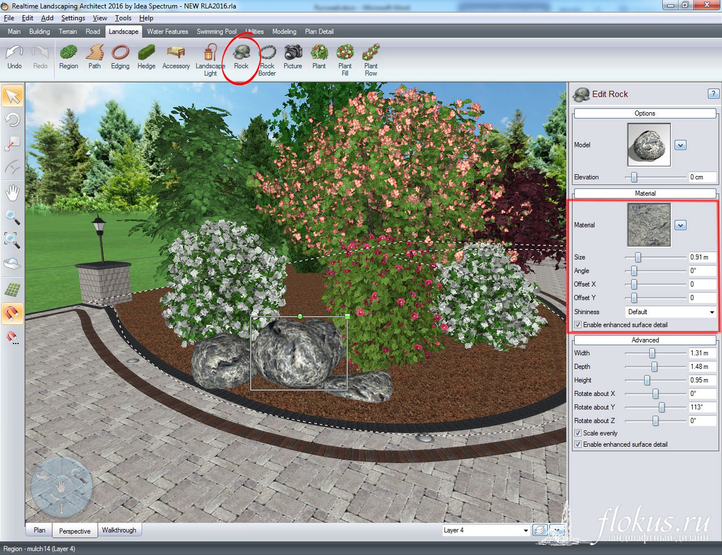Open the File menu

pos(9,18)
